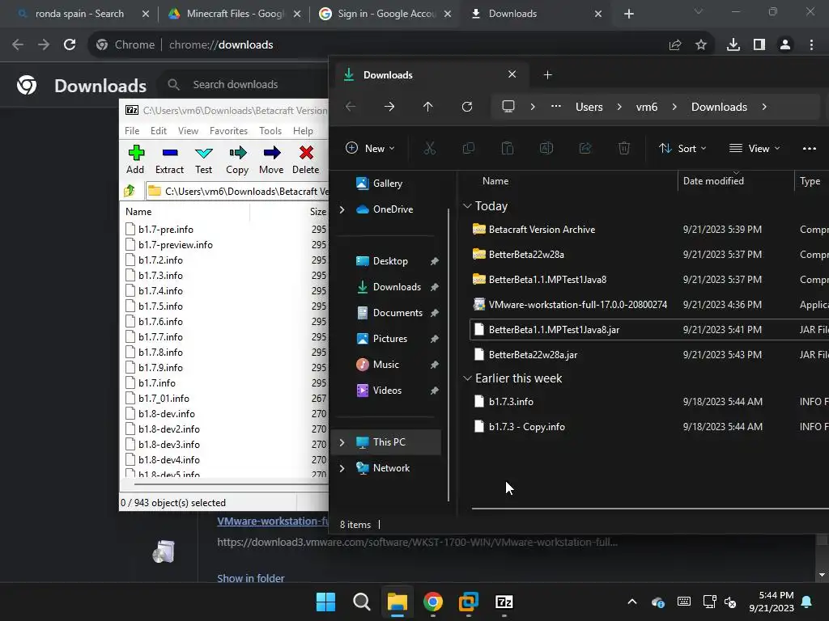The height and width of the screenshot is (621, 829).
Task: Open Favorites menu in 7-Zip
Action: 228,131
